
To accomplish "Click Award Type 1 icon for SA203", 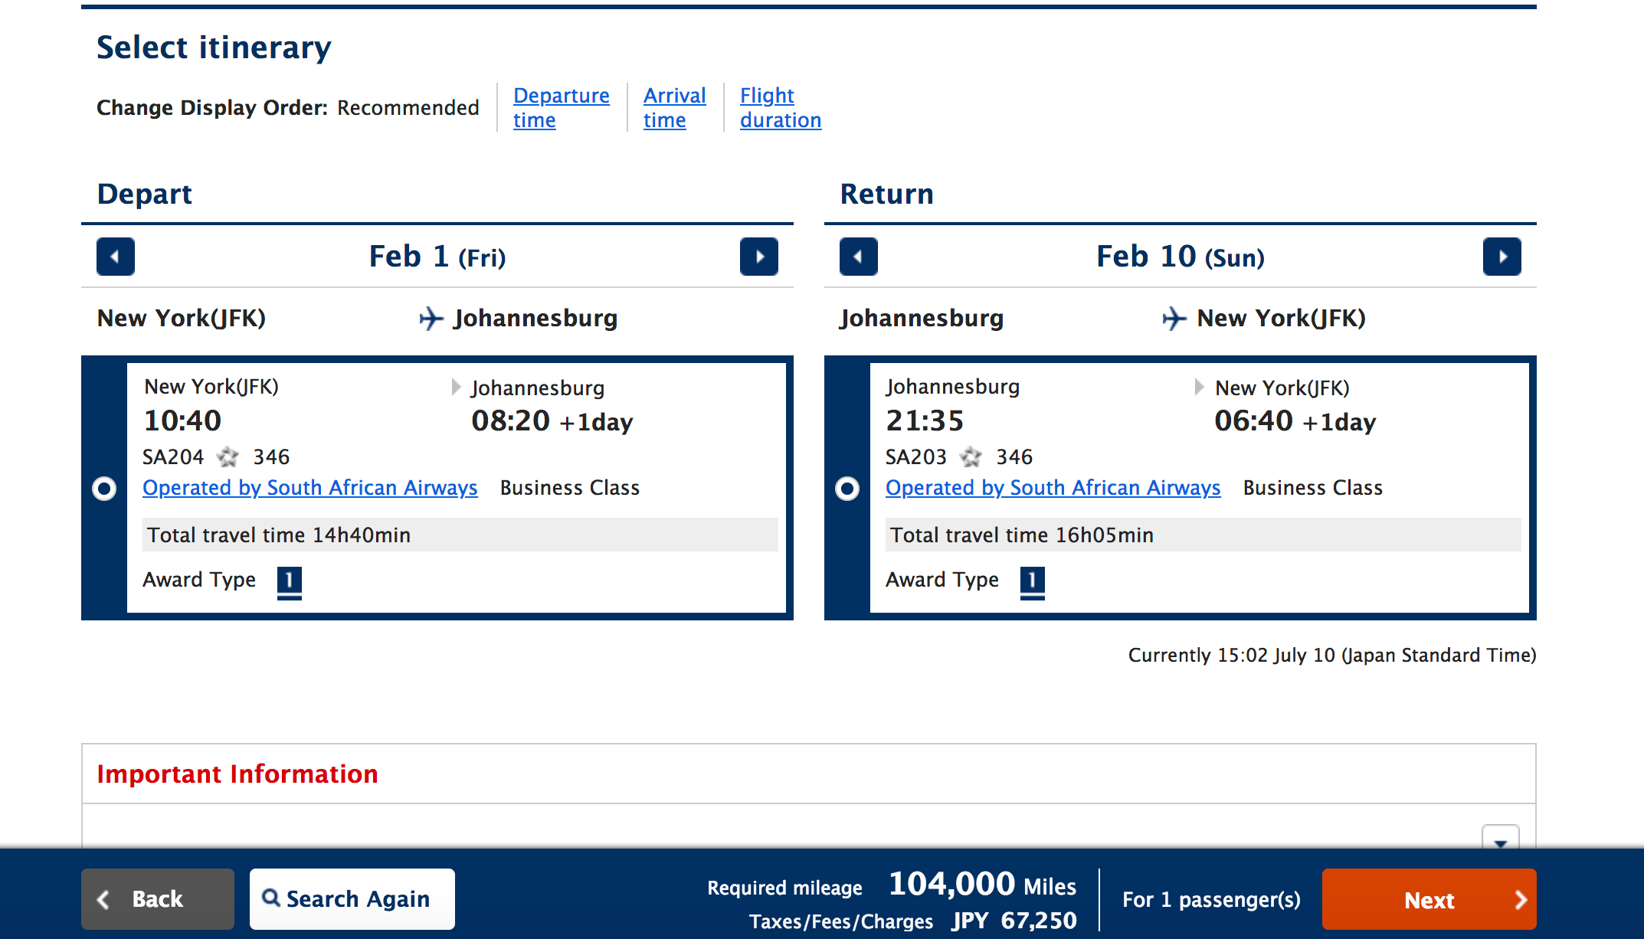I will (1032, 581).
